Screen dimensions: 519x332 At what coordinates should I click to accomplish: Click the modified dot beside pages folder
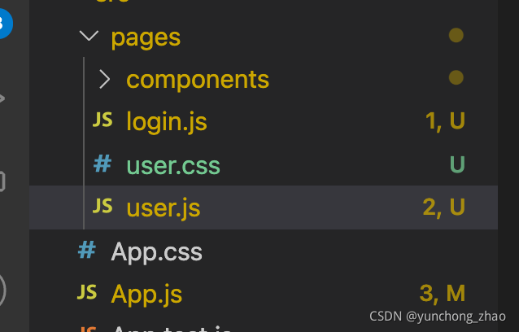coord(456,35)
